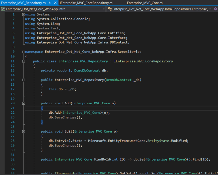The image size is (218, 175).
Task: Switch to IEnterprise_MVC_CoreRepository.cs tab
Action: (x=86, y=3)
